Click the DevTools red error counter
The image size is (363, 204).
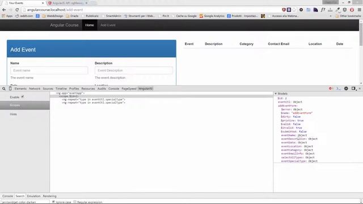point(331,88)
